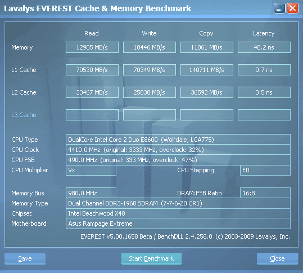The image size is (303, 273).
Task: Close the benchmark dialog via Close button
Action: click(277, 258)
